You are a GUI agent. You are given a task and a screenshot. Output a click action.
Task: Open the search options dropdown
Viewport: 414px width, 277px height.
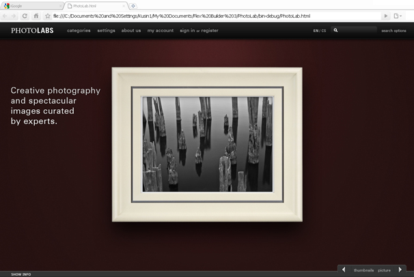coord(394,31)
